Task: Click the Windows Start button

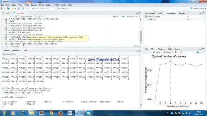Action: coord(4,113)
